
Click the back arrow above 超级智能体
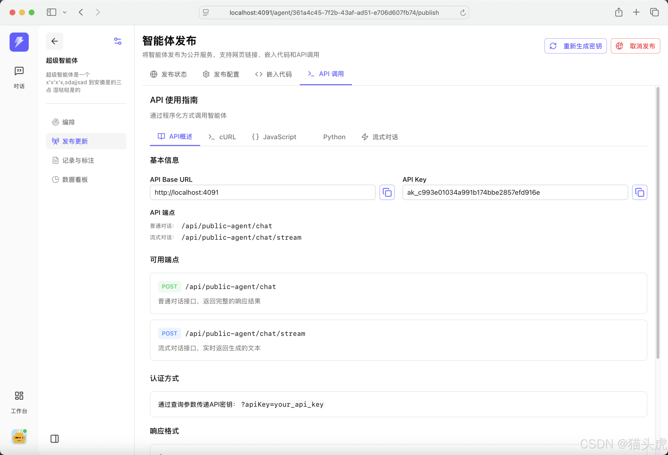(x=54, y=41)
